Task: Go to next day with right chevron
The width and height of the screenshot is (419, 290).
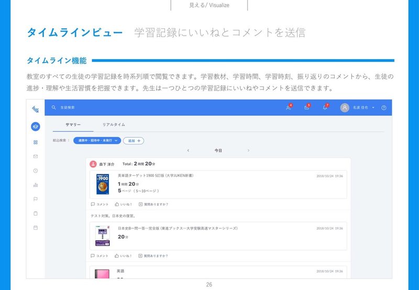Action: [248, 151]
